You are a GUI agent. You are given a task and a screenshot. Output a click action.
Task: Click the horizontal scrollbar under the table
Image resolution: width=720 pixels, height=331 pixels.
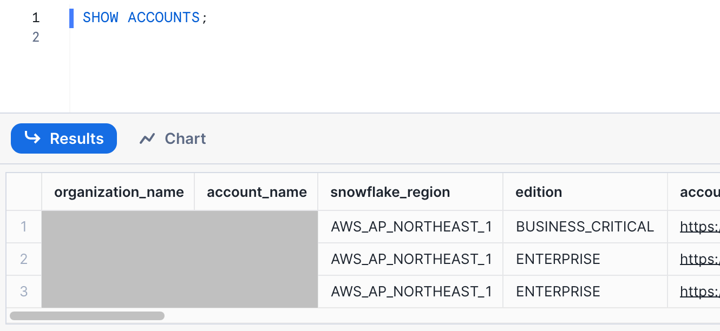tap(87, 315)
